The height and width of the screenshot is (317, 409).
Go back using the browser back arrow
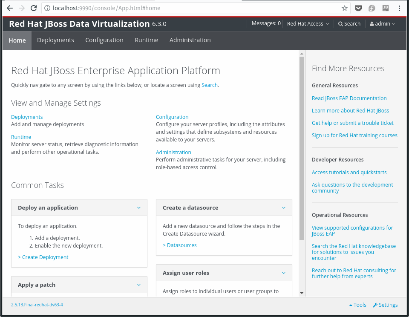click(10, 8)
